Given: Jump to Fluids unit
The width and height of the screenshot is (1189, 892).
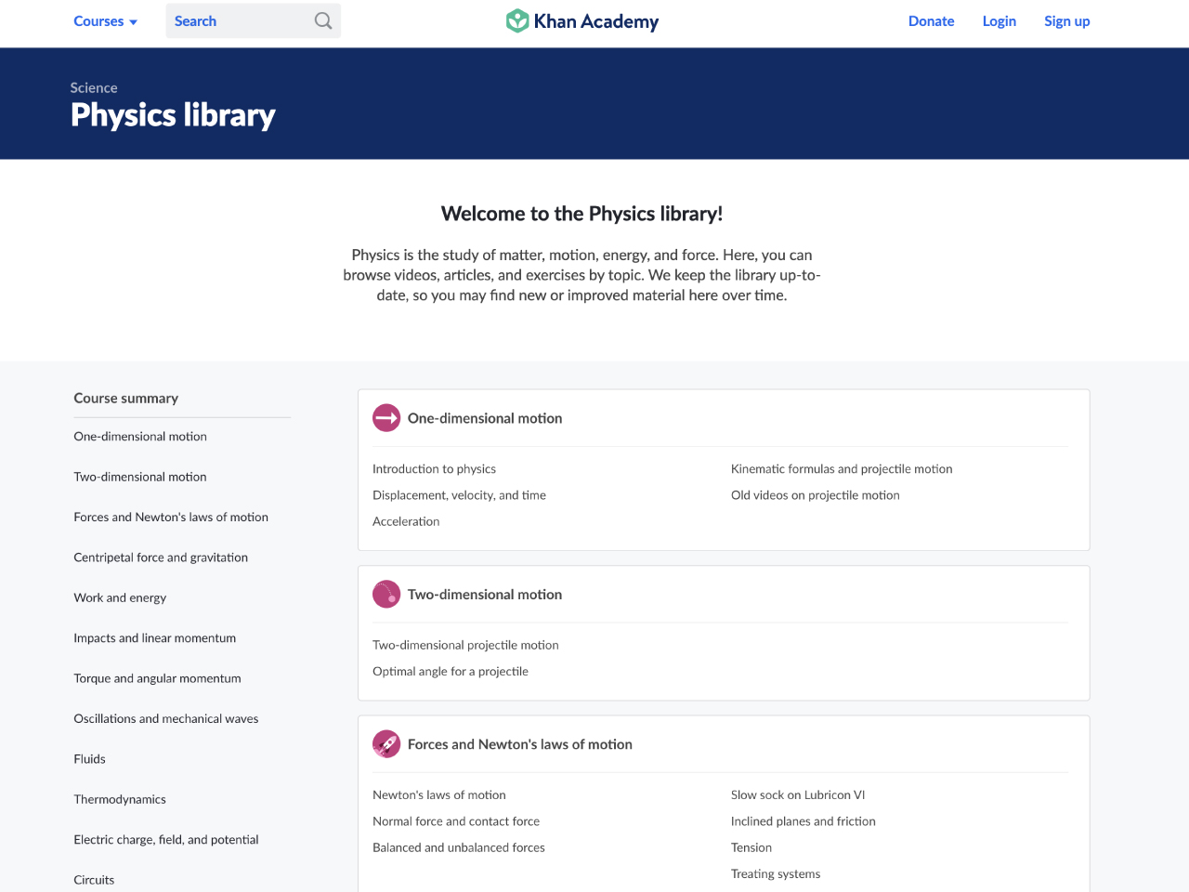Looking at the screenshot, I should (89, 758).
